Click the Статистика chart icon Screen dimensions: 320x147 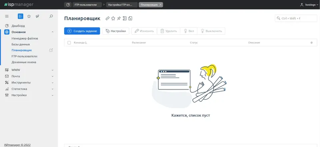pos(7,89)
